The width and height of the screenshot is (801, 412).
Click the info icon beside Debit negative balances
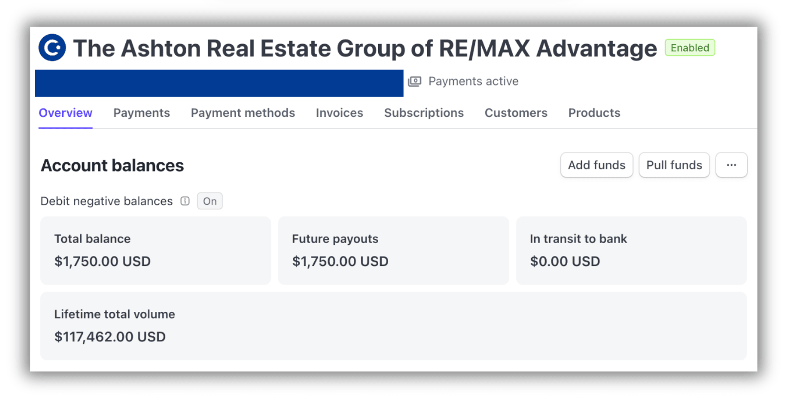(x=185, y=201)
